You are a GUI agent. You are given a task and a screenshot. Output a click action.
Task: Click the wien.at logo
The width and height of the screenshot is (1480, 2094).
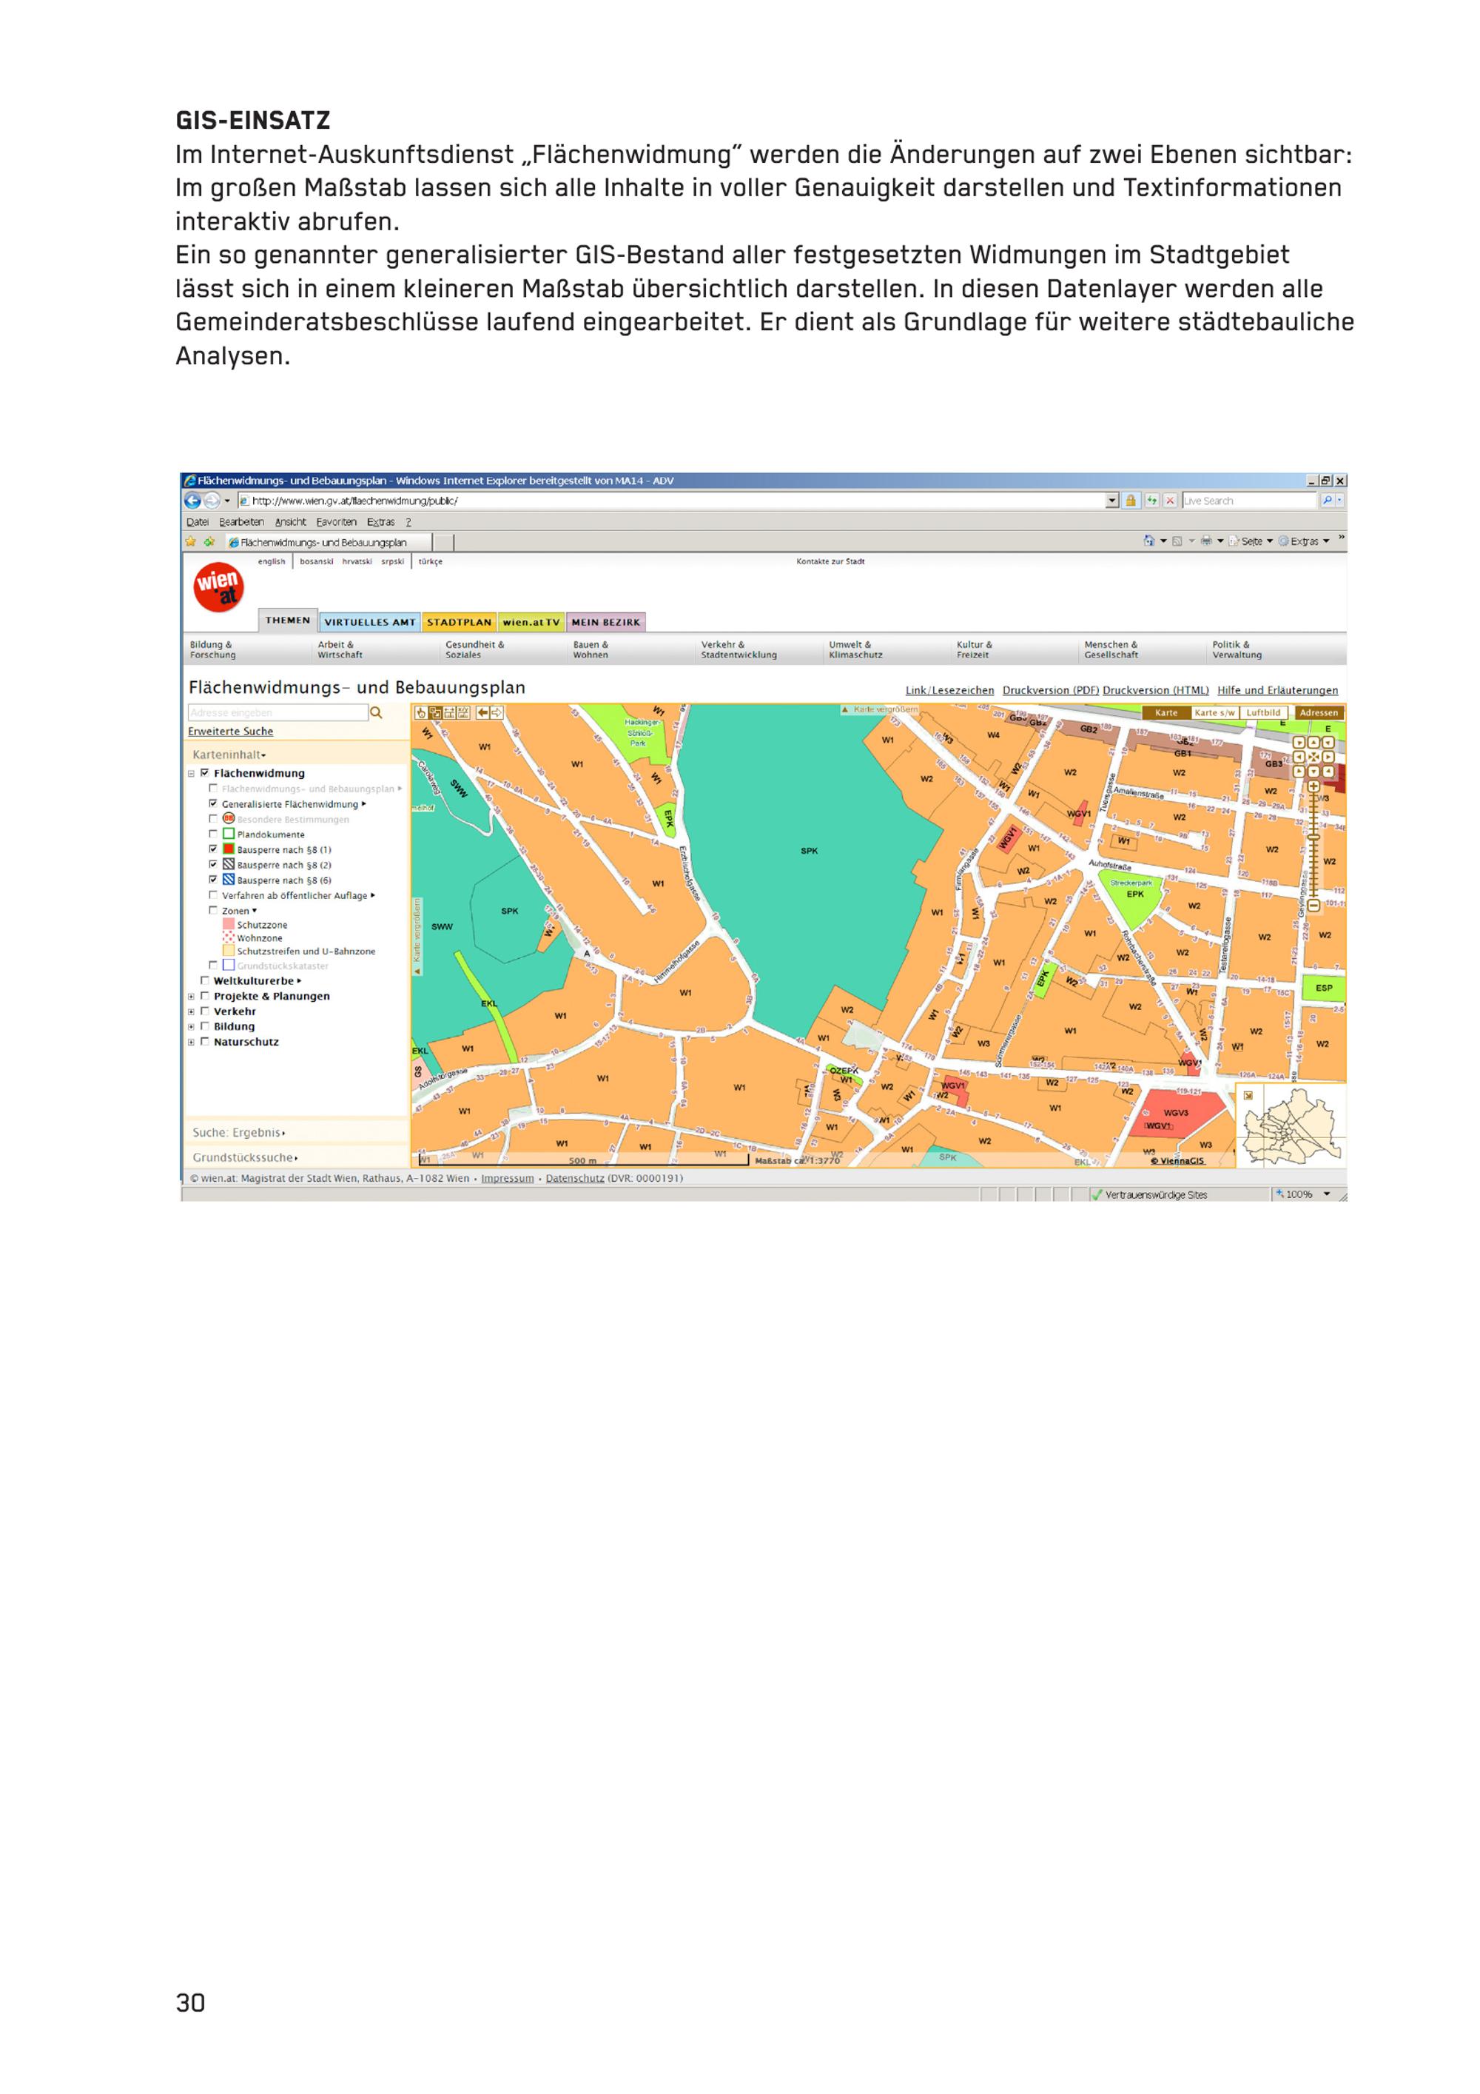click(219, 588)
